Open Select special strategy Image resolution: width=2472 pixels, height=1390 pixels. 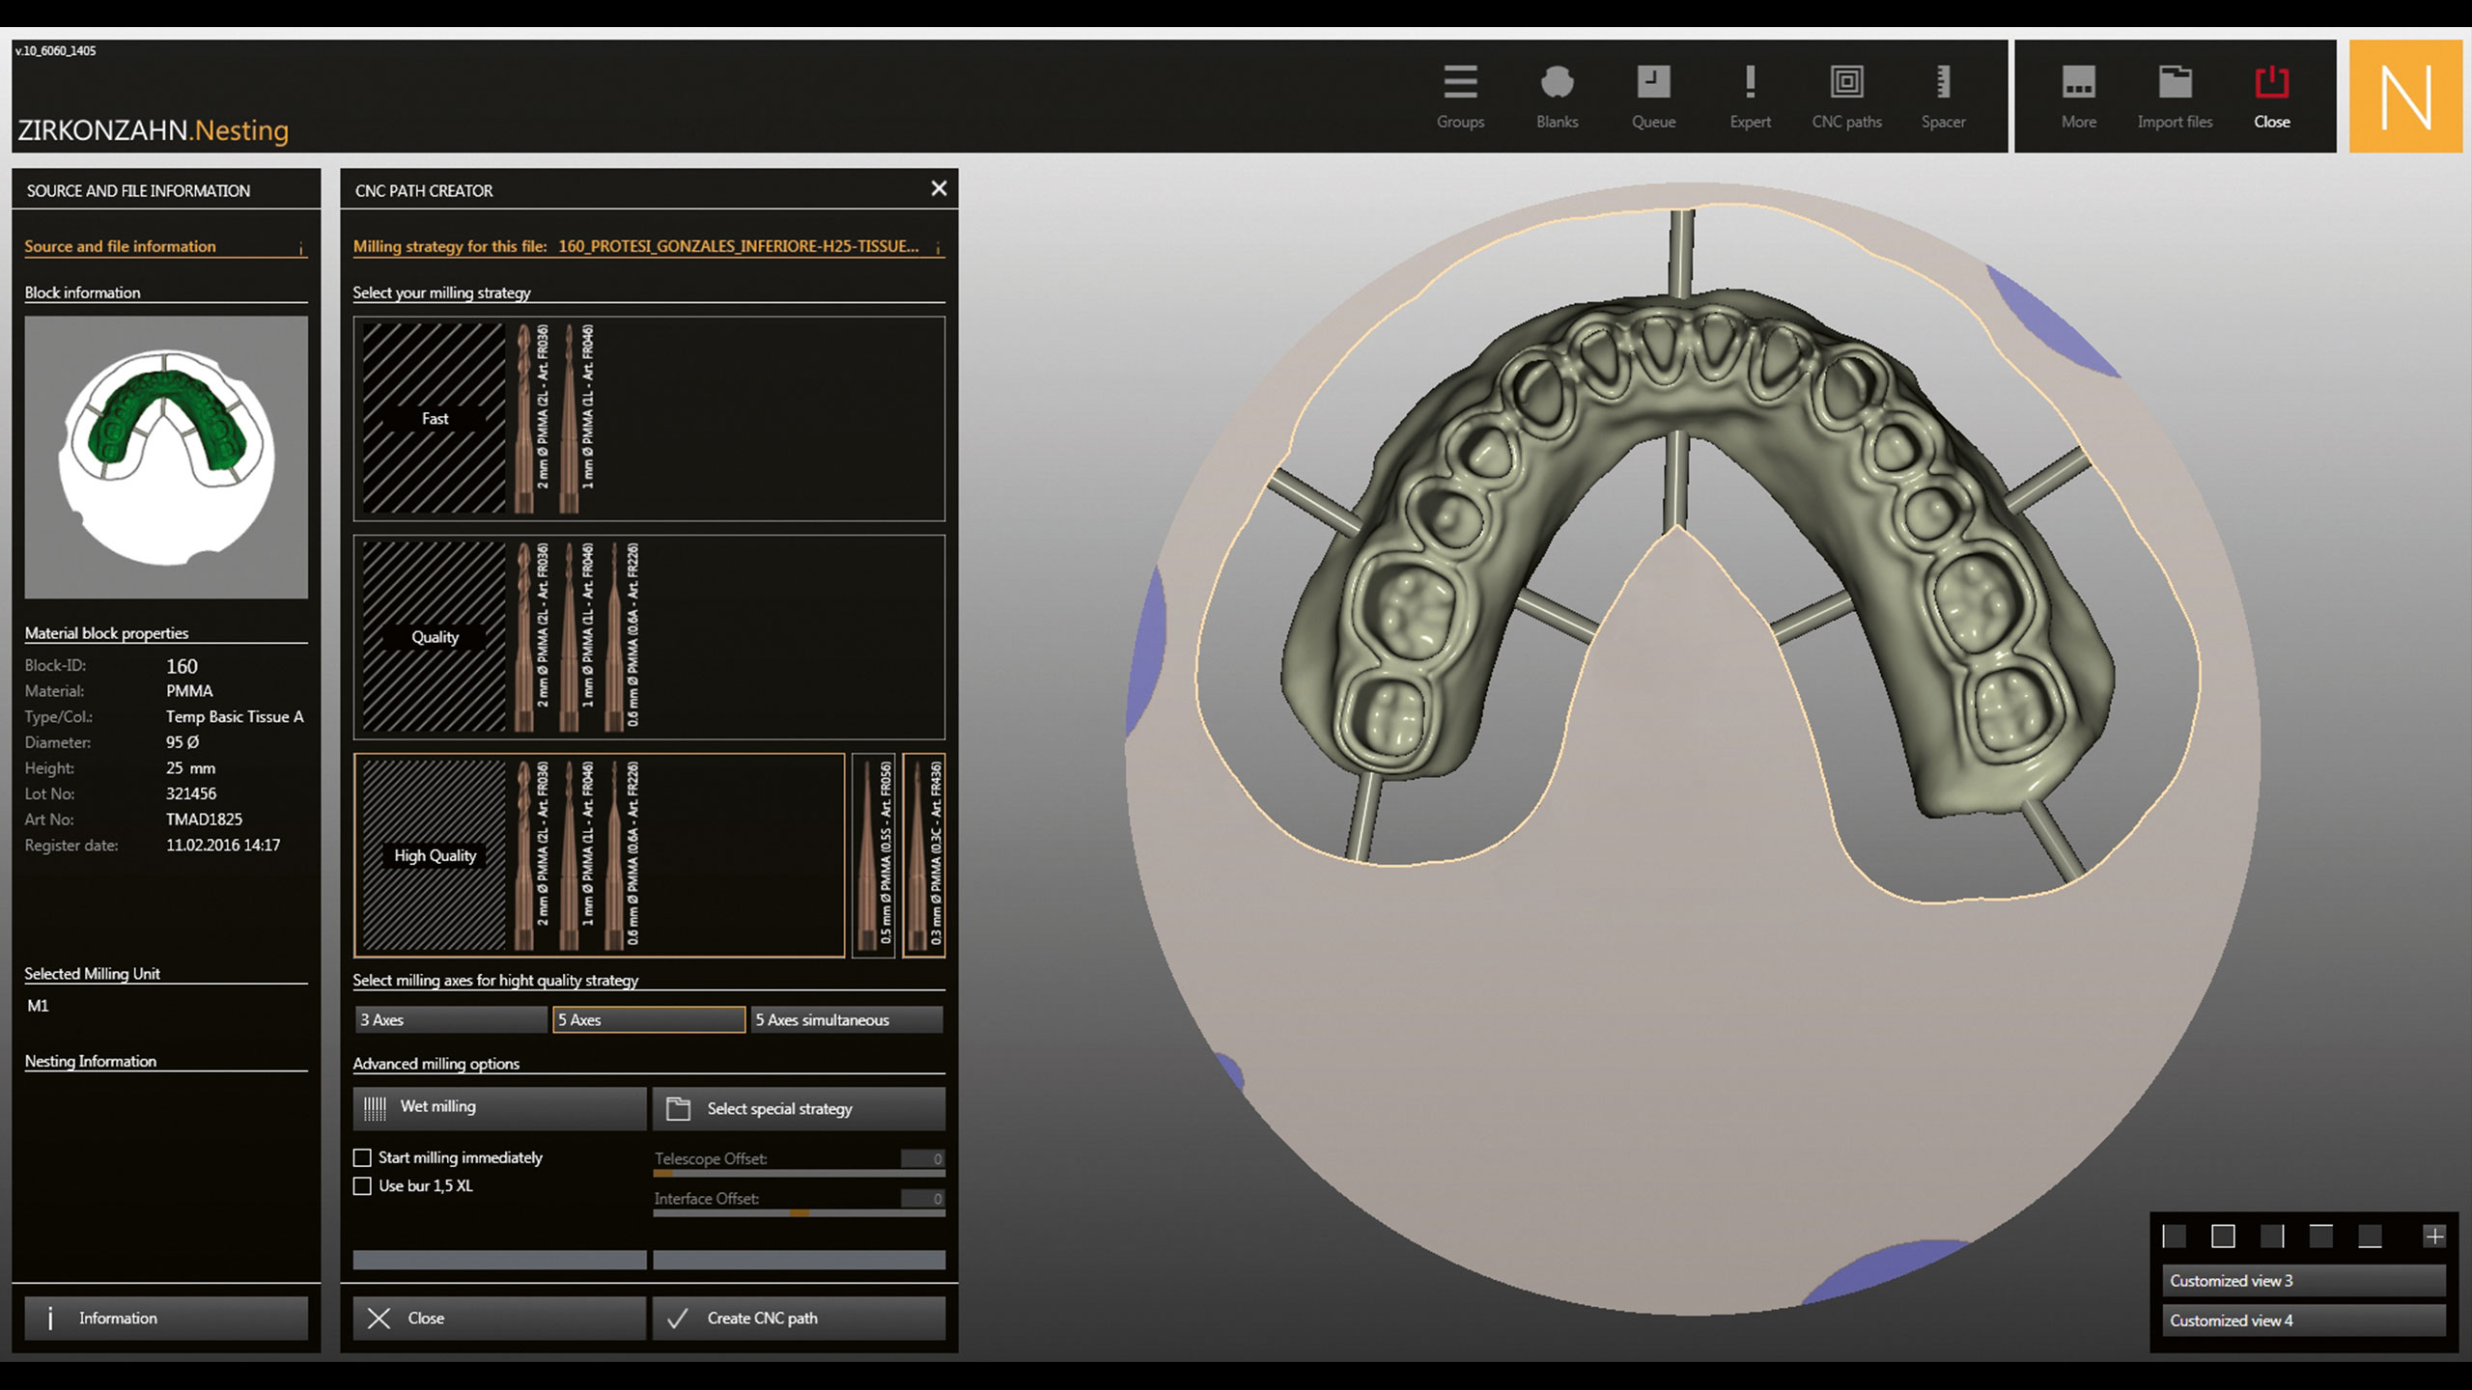(799, 1109)
